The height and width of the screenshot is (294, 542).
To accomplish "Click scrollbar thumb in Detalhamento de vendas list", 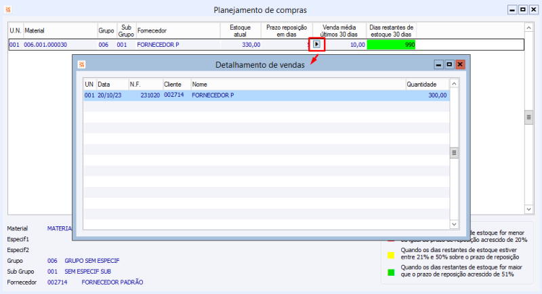I will click(454, 152).
